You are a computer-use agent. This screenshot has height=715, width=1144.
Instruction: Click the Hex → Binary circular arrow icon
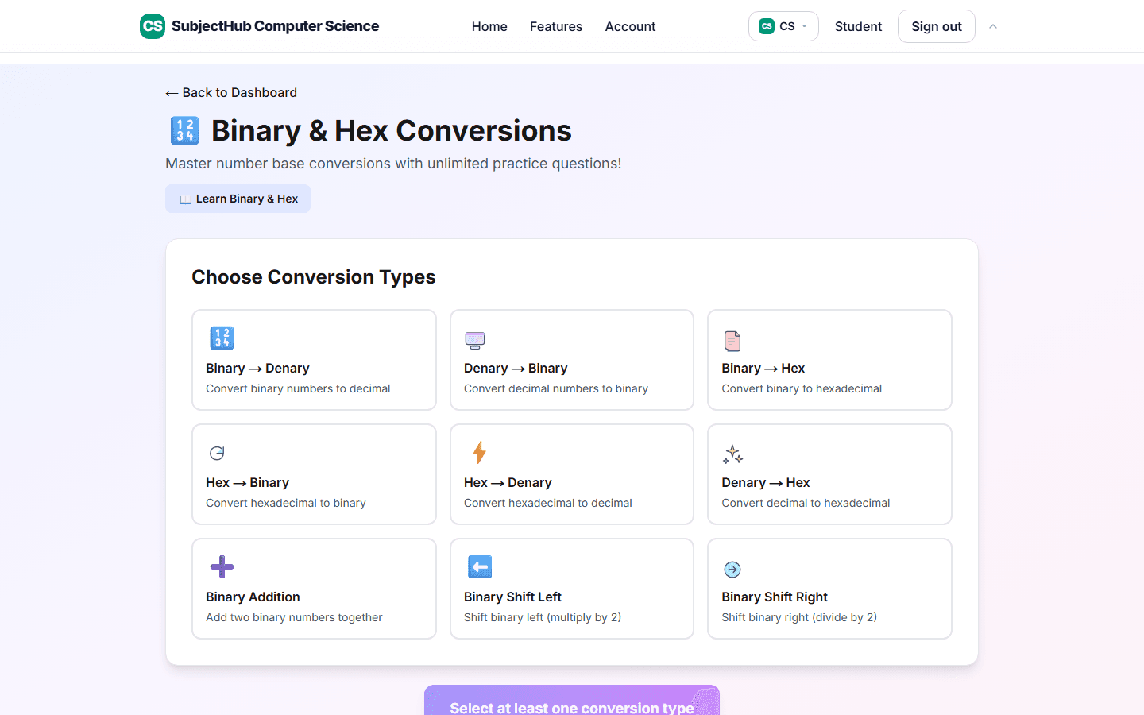tap(217, 453)
